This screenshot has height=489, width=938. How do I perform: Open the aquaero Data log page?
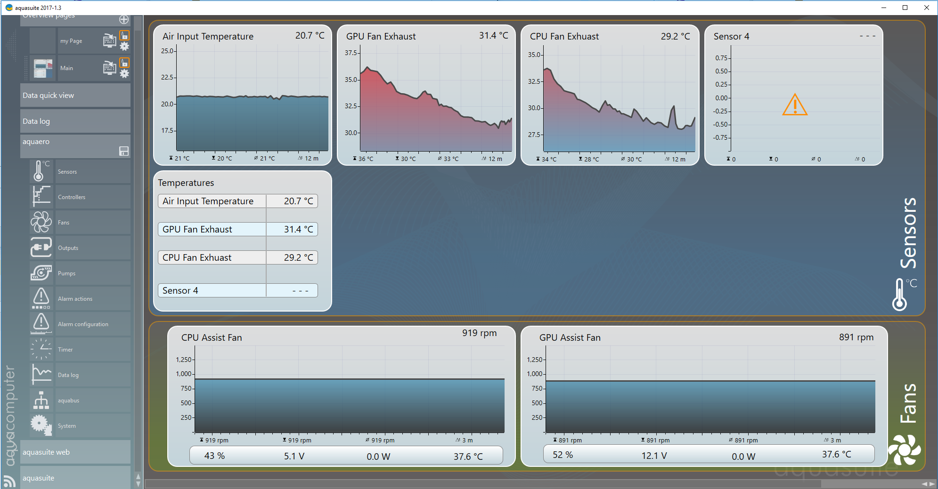pos(93,375)
